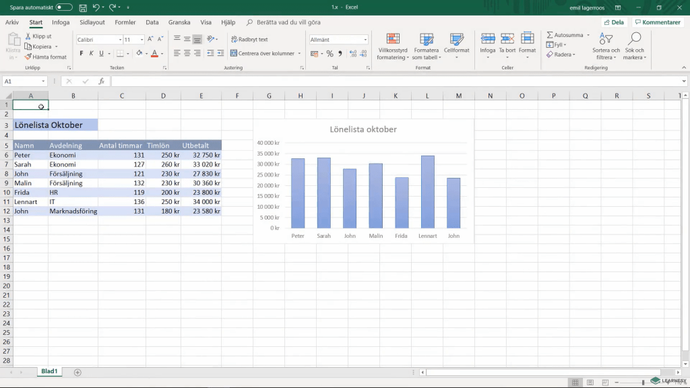Open the Arkiv menu
This screenshot has height=388, width=690.
tap(12, 22)
